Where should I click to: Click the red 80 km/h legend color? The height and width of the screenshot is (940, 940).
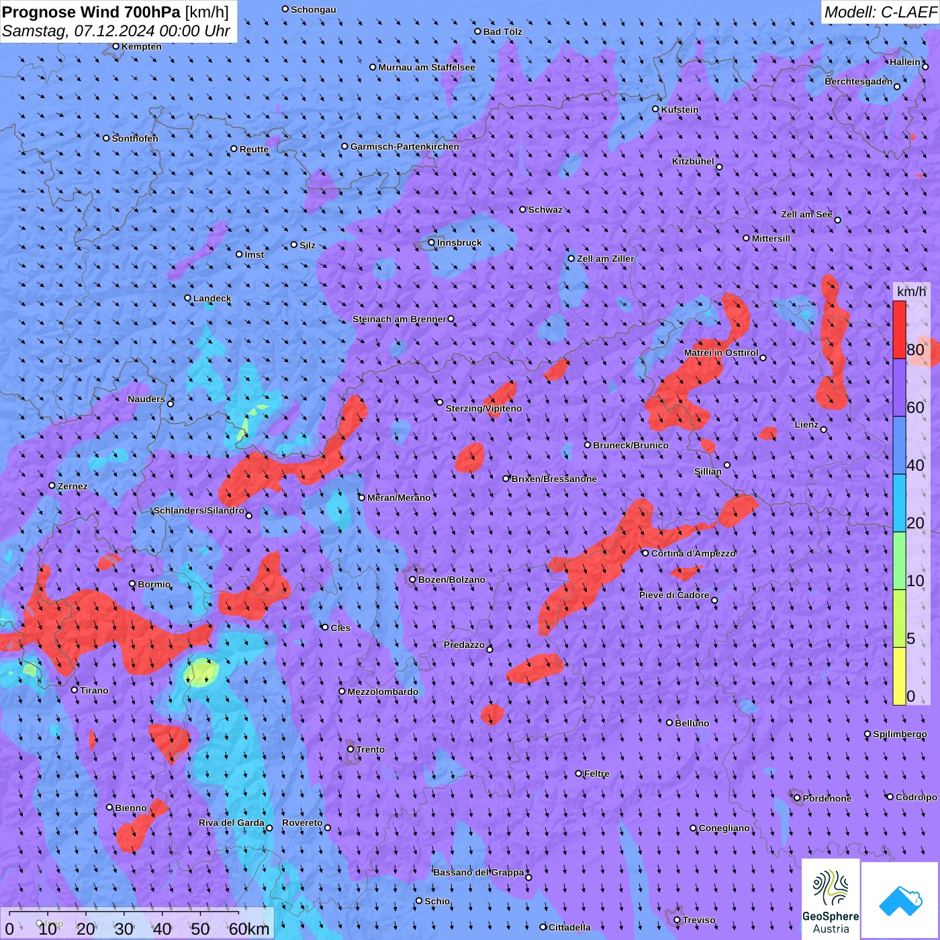click(x=899, y=330)
